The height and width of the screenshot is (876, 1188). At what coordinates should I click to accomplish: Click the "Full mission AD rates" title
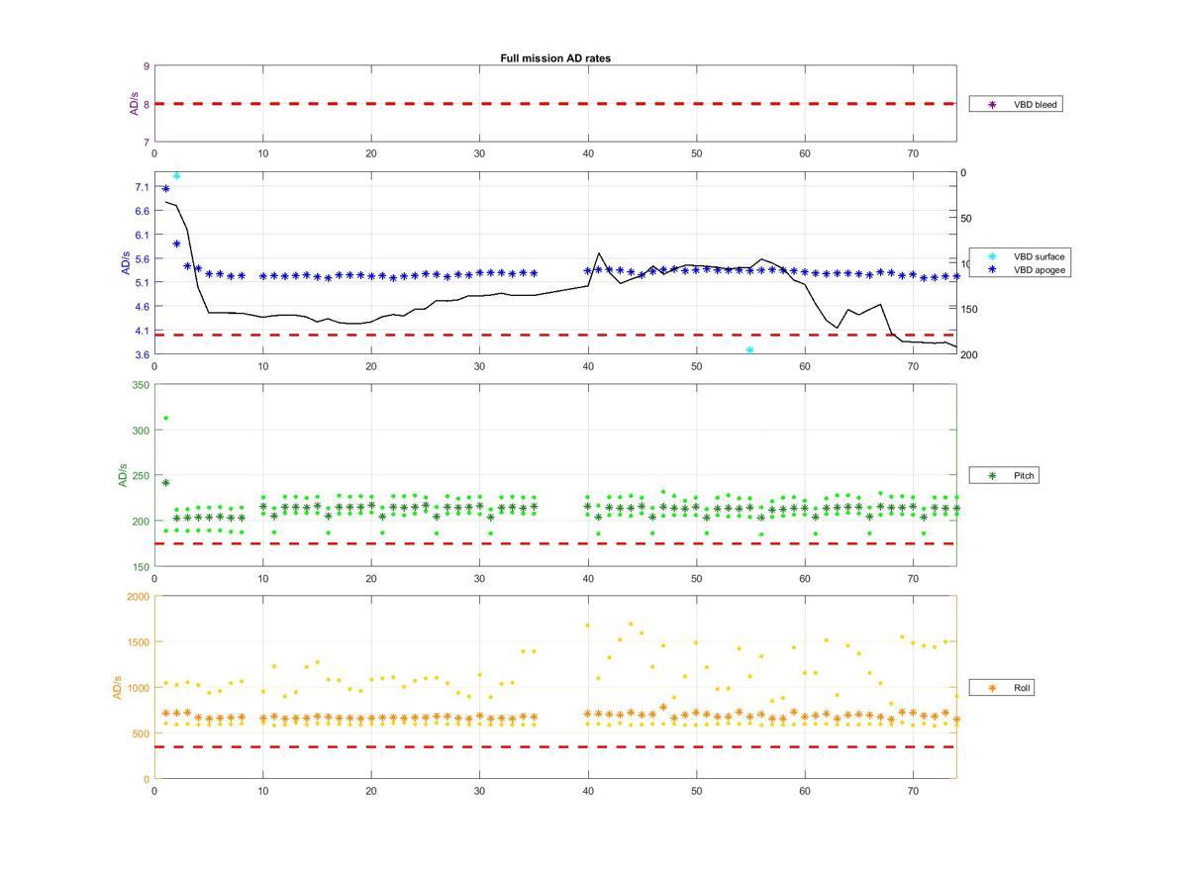coord(555,58)
